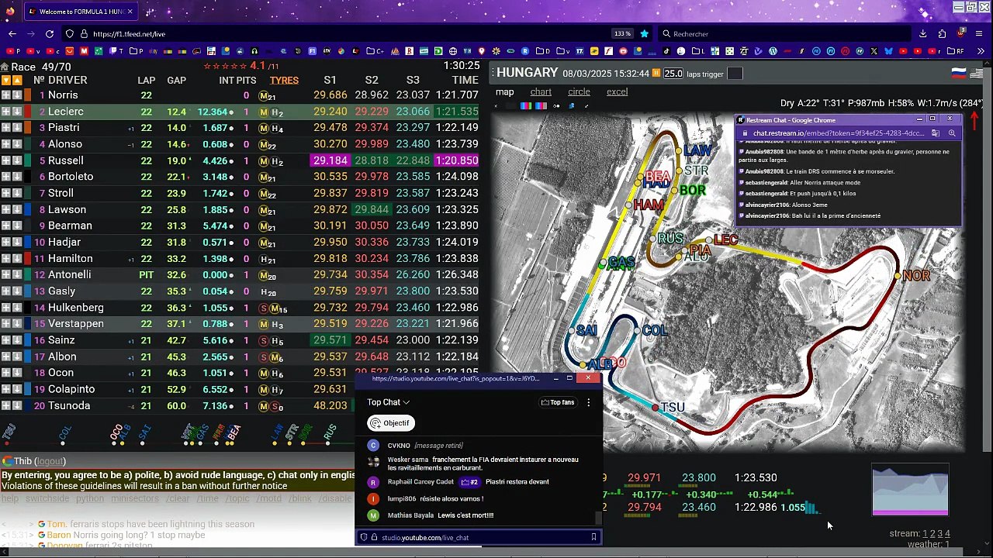This screenshot has height=558, width=993.
Task: Open Firefox downloads panel
Action: point(922,34)
